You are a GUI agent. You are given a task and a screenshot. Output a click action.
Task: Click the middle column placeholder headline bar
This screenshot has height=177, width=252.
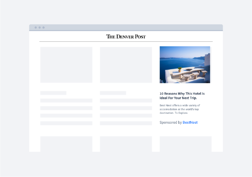pyautogui.click(x=113, y=93)
